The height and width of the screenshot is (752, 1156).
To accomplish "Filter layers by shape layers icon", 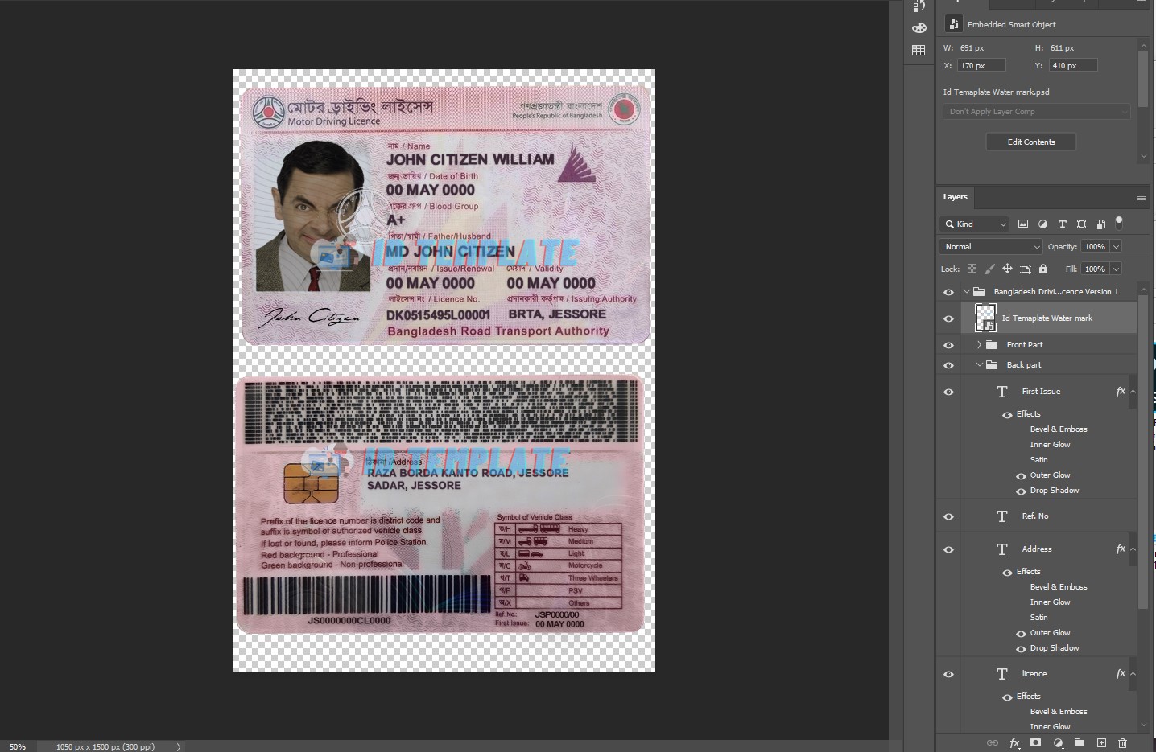I will 1081,224.
